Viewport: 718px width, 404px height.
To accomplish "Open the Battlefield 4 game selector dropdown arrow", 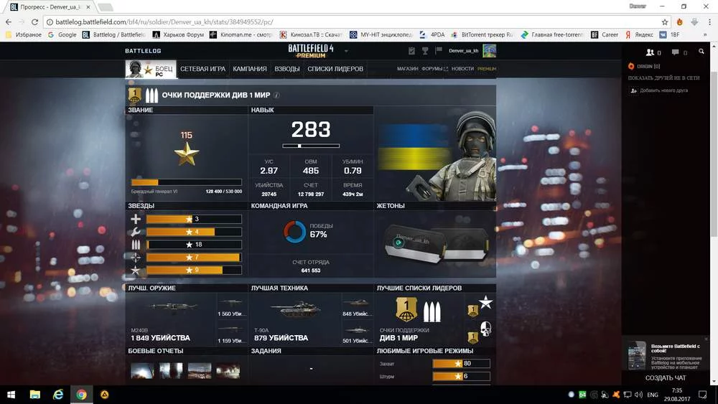I will pos(346,51).
